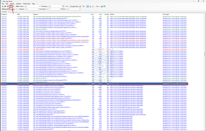Open the arrow next to Request checkbox

click(x=27, y=9)
